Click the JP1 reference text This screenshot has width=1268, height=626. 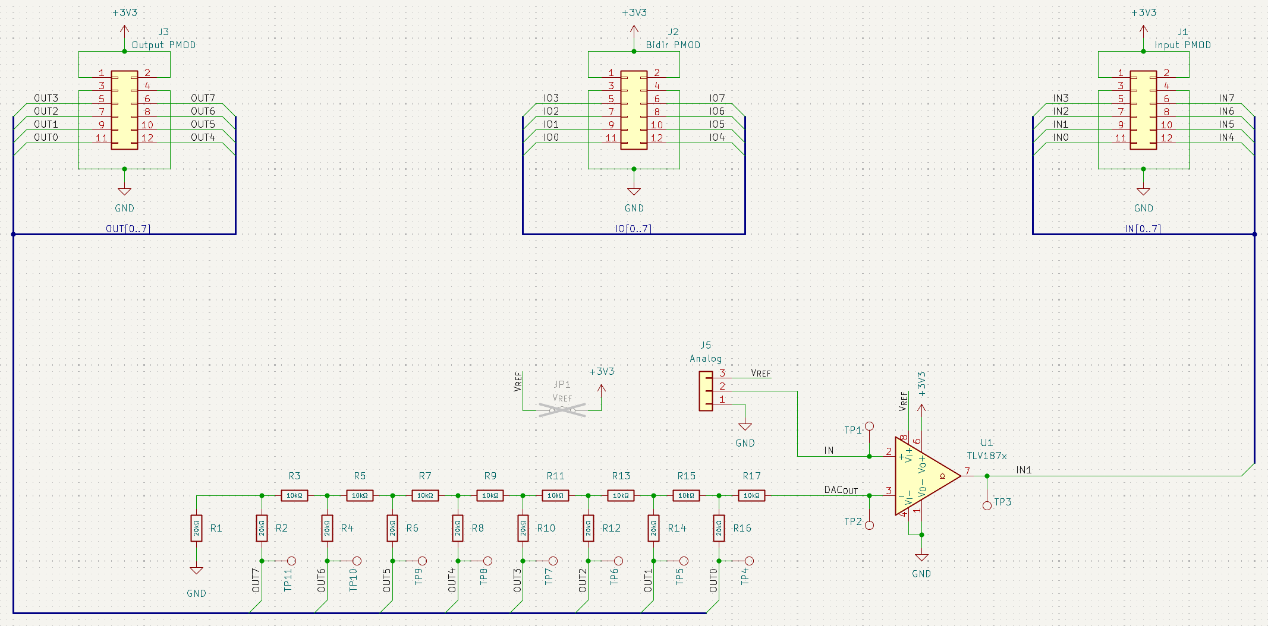[x=562, y=384]
